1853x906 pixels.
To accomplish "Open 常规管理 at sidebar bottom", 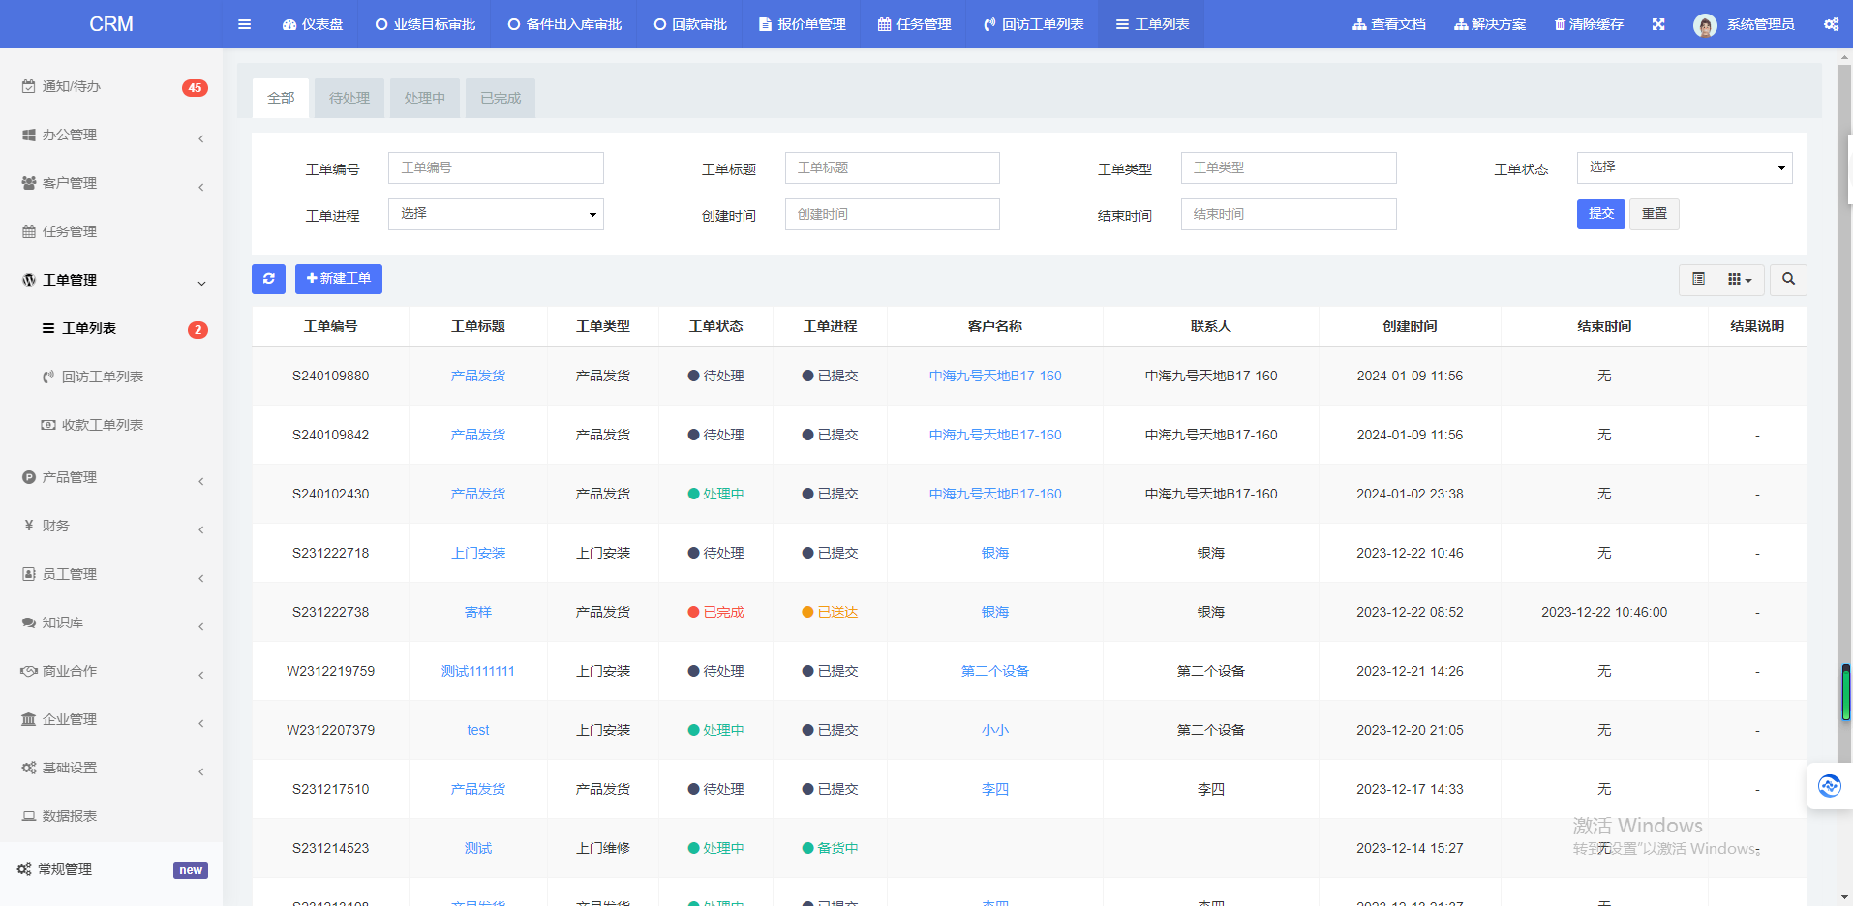I will click(x=111, y=869).
